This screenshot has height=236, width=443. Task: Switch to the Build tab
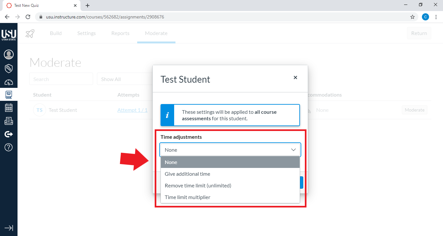(x=55, y=33)
